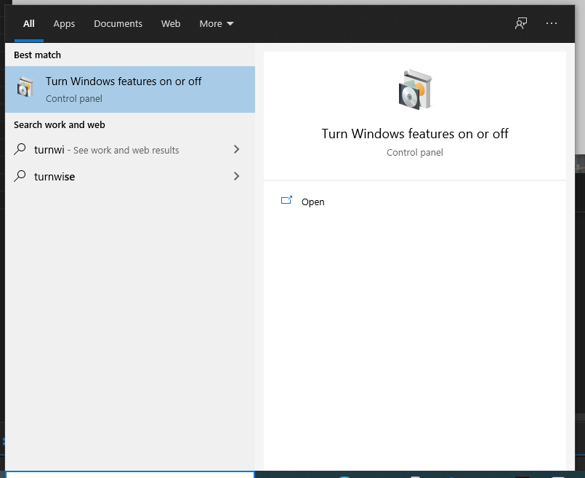Image resolution: width=585 pixels, height=478 pixels.
Task: Click the feedback icon in search header
Action: click(x=521, y=23)
